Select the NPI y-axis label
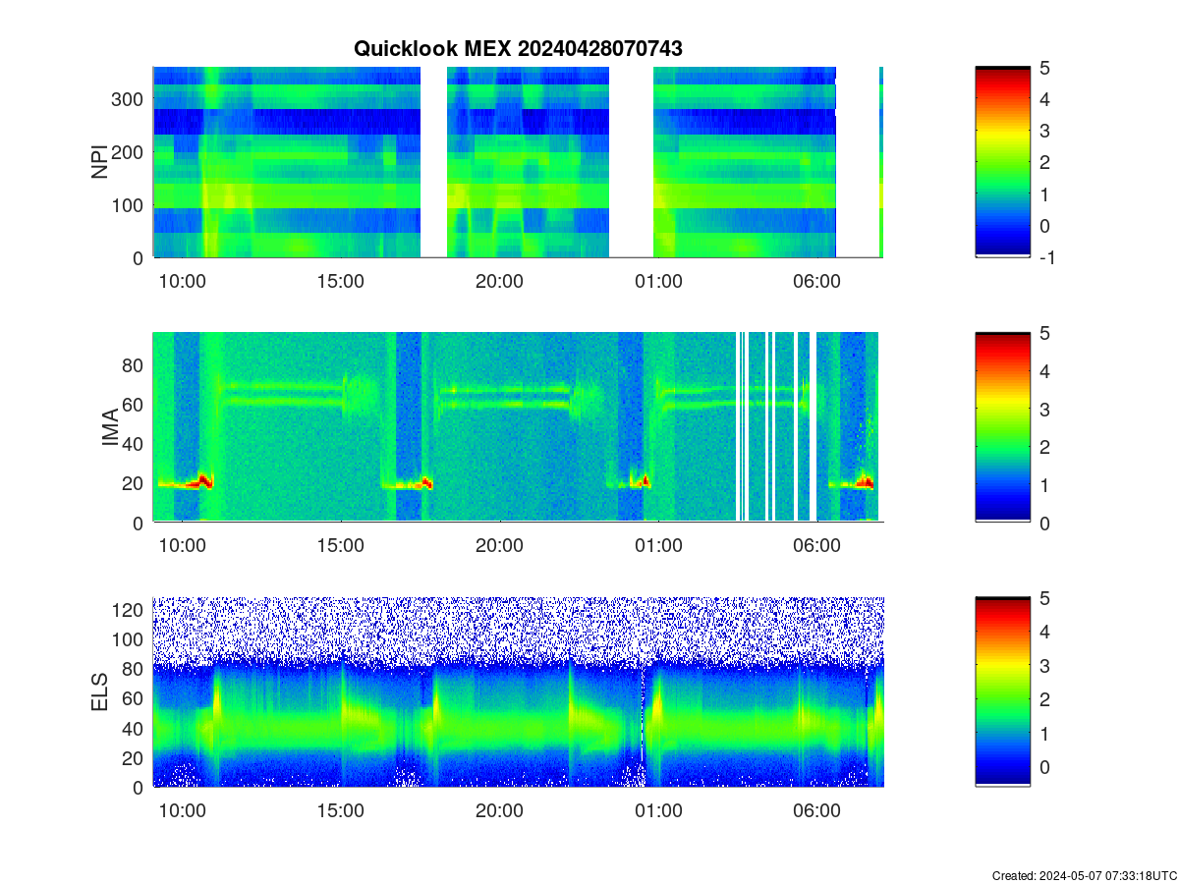The width and height of the screenshot is (1179, 884). pyautogui.click(x=99, y=162)
